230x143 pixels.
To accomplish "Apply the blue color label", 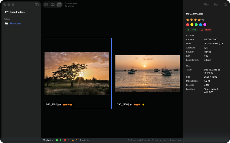I will coord(201,25).
